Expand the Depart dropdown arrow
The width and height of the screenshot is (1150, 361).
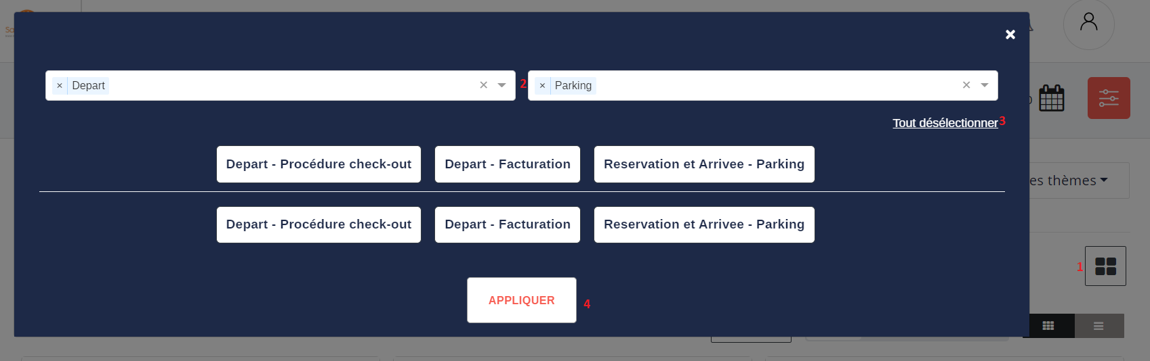[501, 85]
